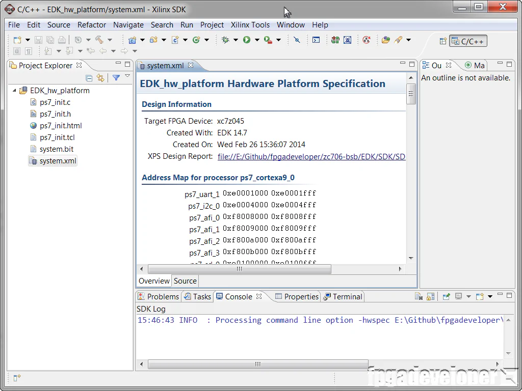Collapse All items in Project Explorer
Screen dimensions: 522x391
point(89,77)
